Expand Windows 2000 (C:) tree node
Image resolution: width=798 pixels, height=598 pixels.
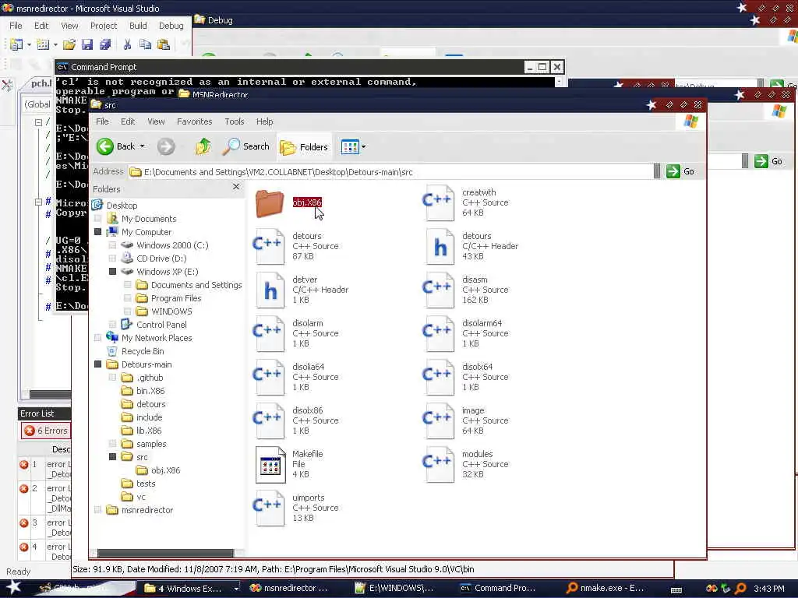coord(112,245)
